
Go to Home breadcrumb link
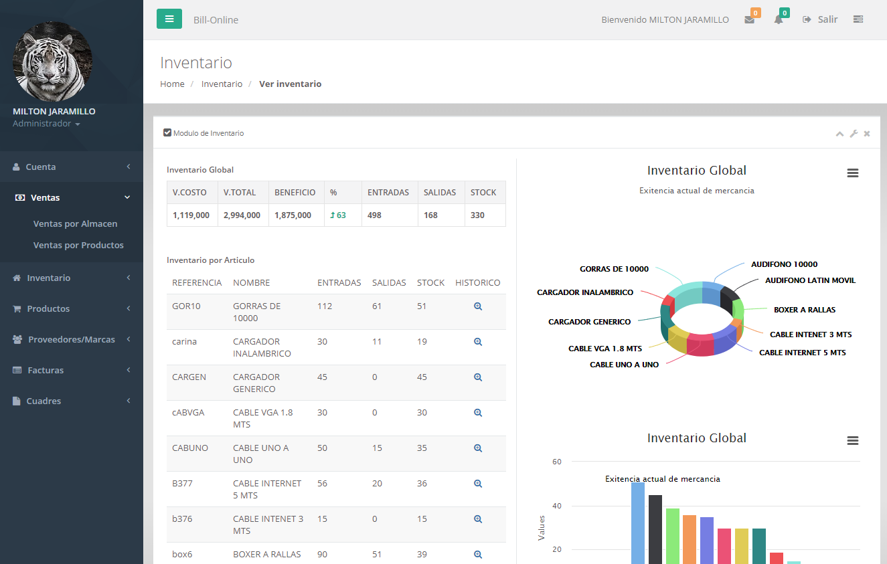(172, 84)
